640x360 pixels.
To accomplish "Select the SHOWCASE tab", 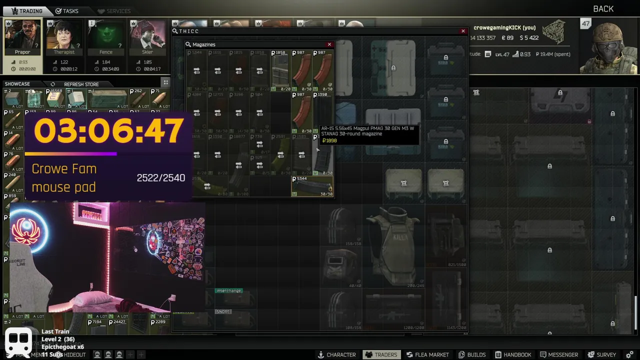I will tap(17, 84).
